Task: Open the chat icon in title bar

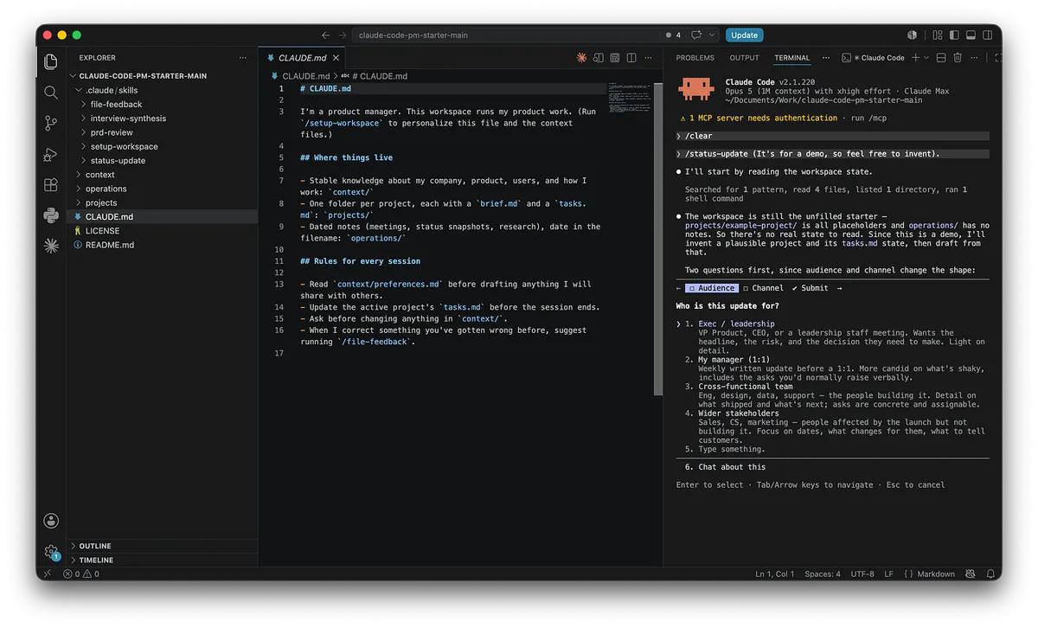Action: point(695,35)
